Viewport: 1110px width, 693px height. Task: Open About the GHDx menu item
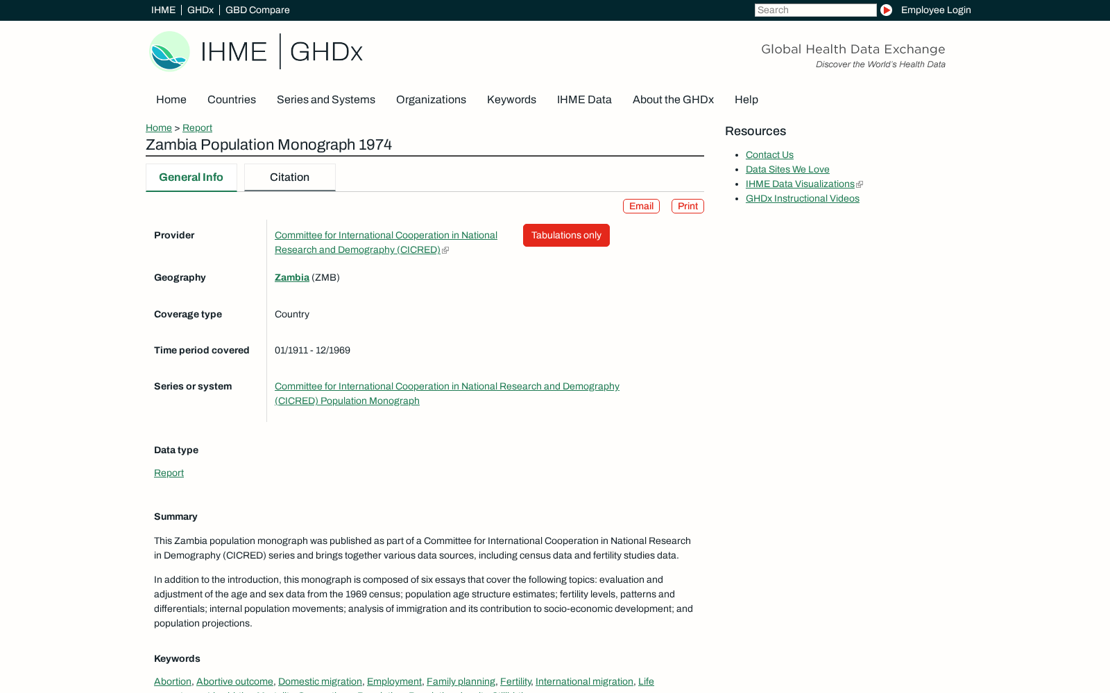pos(673,100)
